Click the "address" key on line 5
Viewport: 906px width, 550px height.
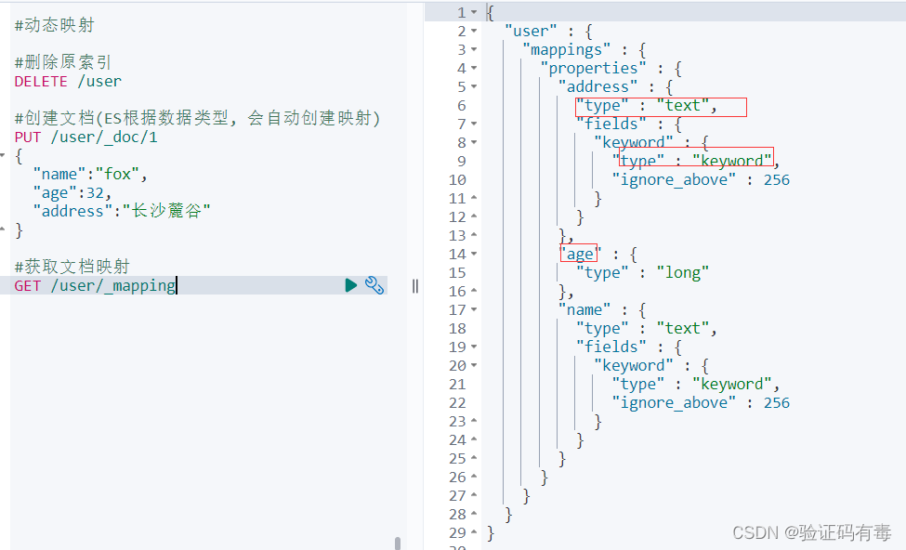coord(598,86)
